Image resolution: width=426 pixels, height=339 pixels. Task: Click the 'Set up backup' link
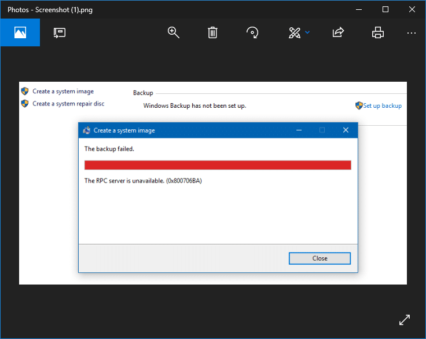(382, 106)
